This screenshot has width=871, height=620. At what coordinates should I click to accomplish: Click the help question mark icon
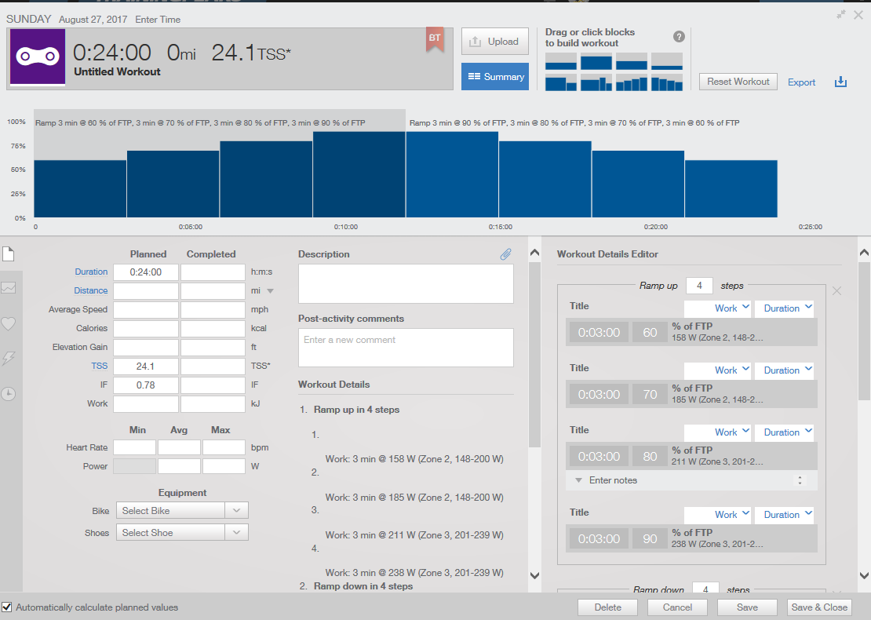pos(679,37)
